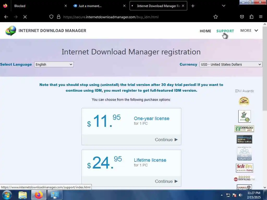Click the forward navigation arrow

(16, 17)
